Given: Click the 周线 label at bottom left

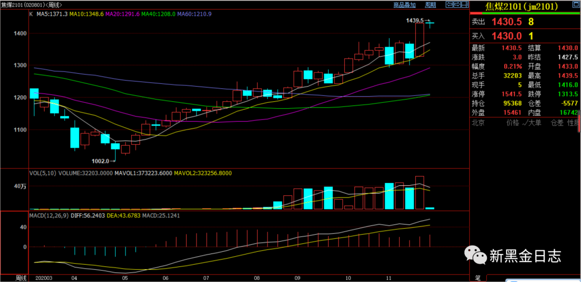Looking at the screenshot, I should click(x=21, y=278).
